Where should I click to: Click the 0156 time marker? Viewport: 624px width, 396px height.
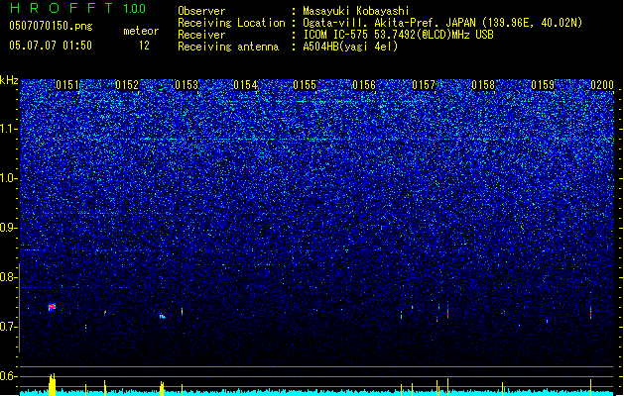click(x=364, y=85)
